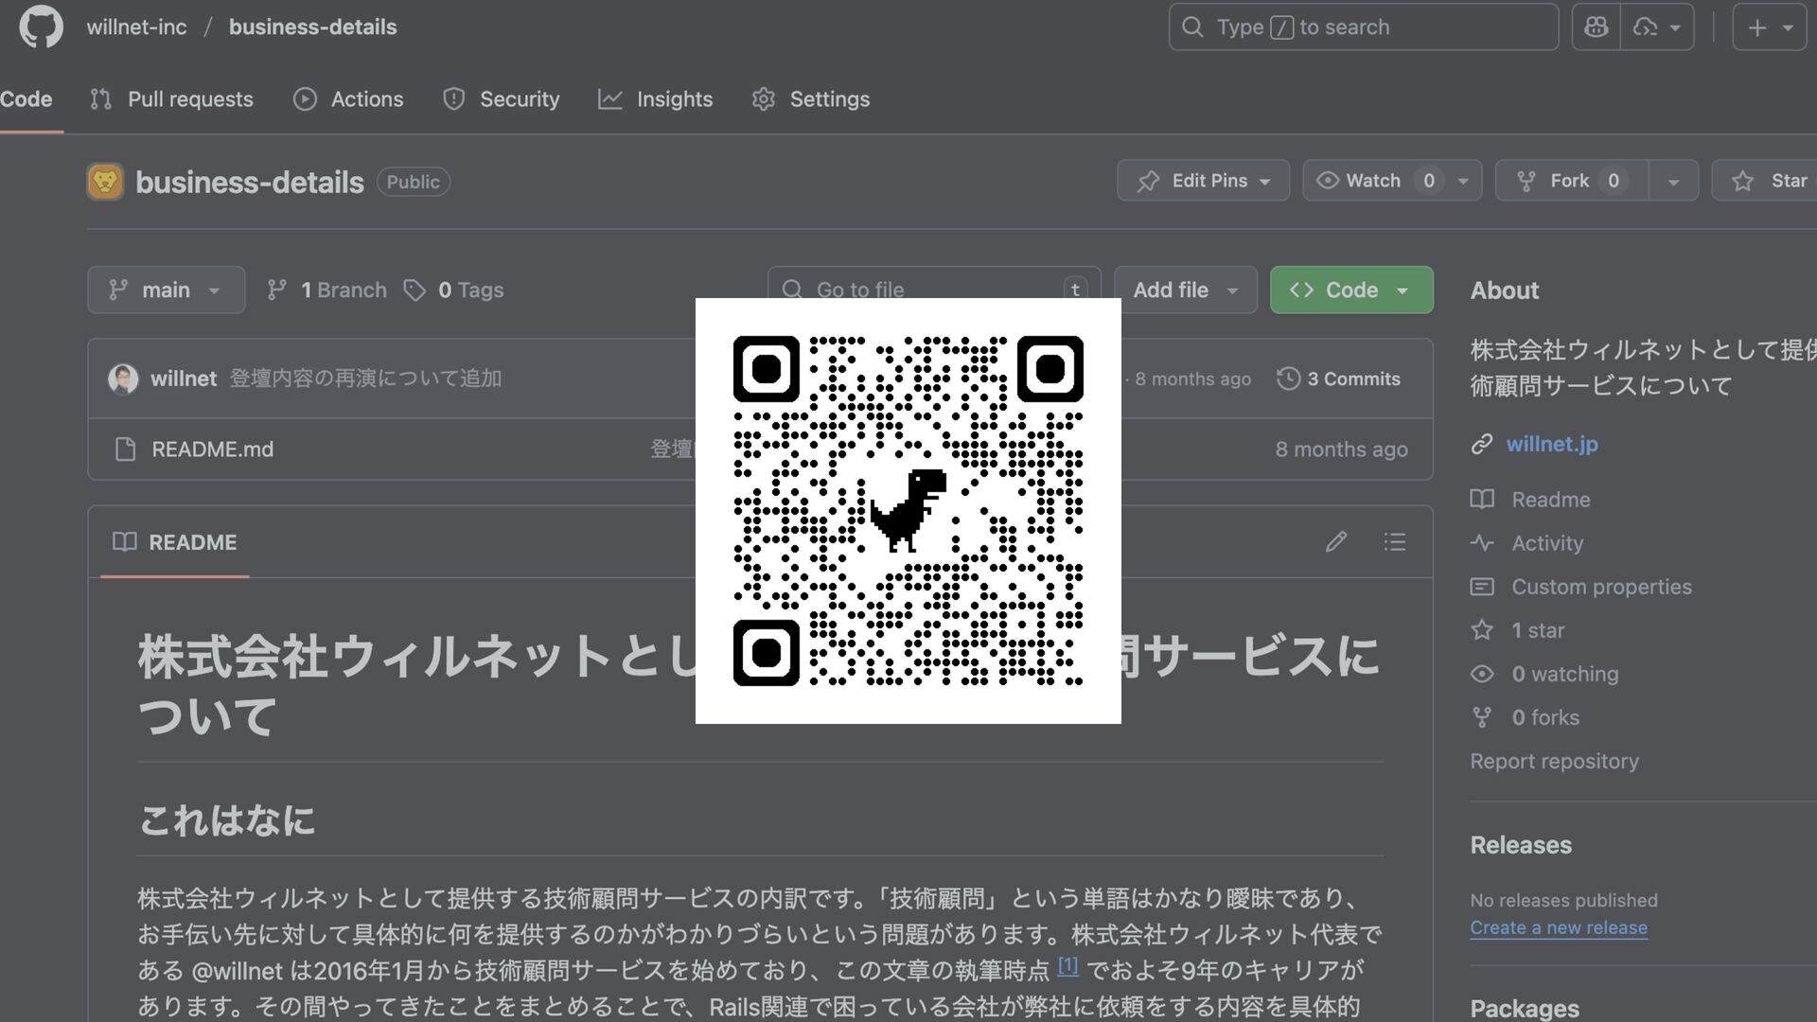
Task: Click the Actions play icon
Action: coord(305,99)
